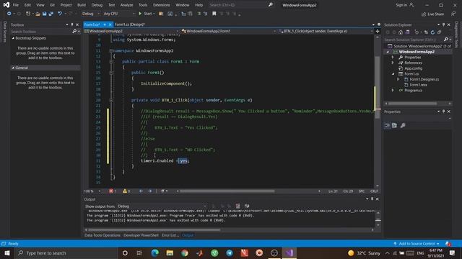Screen dimensions: 462x259
Task: Click Collapse All icon in Solution Explorer
Action: (x=439, y=32)
